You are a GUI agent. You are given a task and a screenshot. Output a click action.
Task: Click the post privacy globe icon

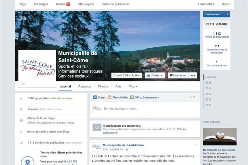(x=127, y=150)
